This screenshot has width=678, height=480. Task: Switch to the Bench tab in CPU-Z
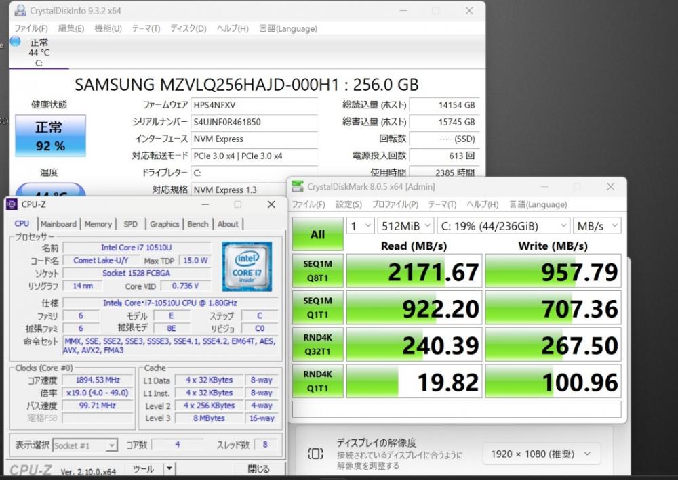point(197,224)
